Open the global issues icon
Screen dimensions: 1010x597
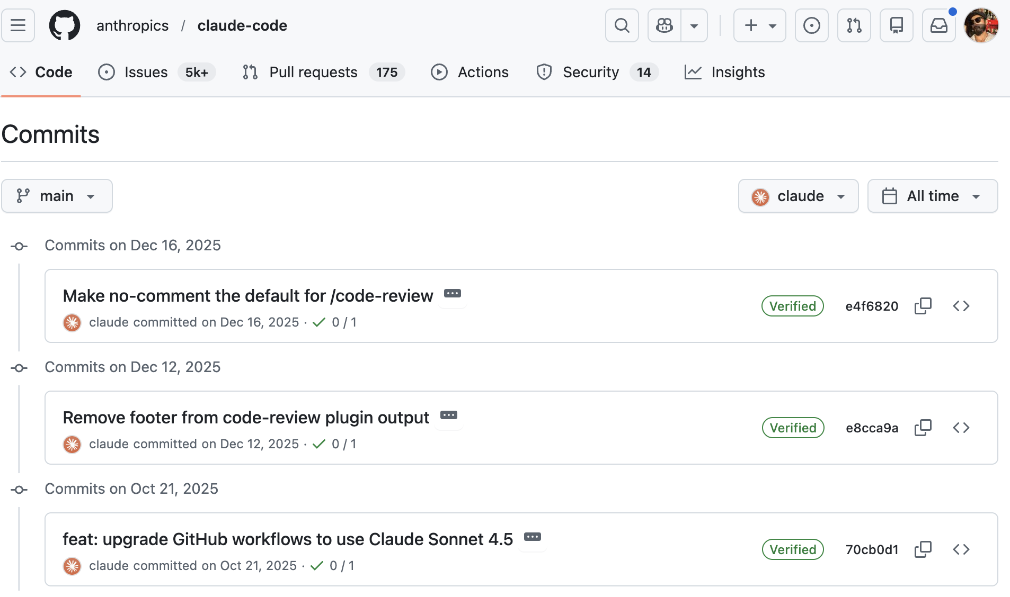tap(811, 25)
